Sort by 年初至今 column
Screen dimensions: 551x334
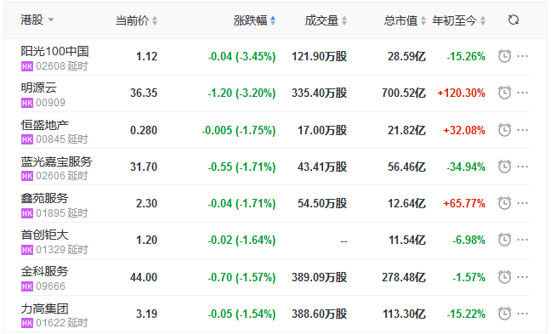coord(459,20)
